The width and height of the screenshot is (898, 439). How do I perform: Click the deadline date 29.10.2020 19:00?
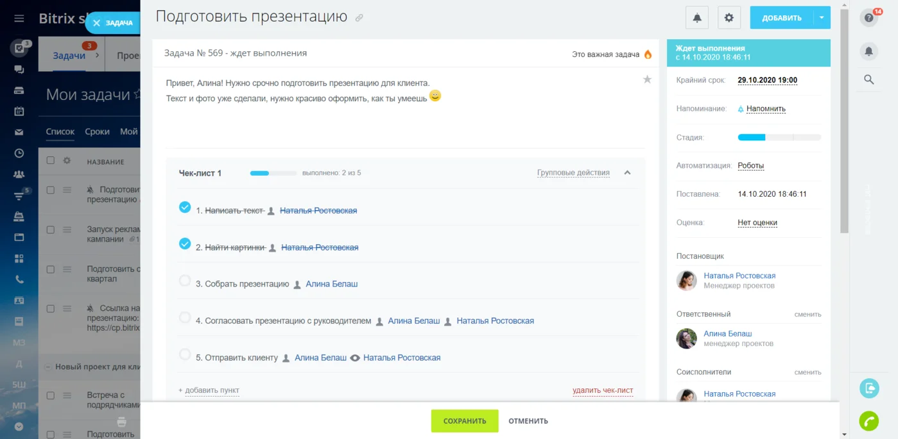pos(767,80)
